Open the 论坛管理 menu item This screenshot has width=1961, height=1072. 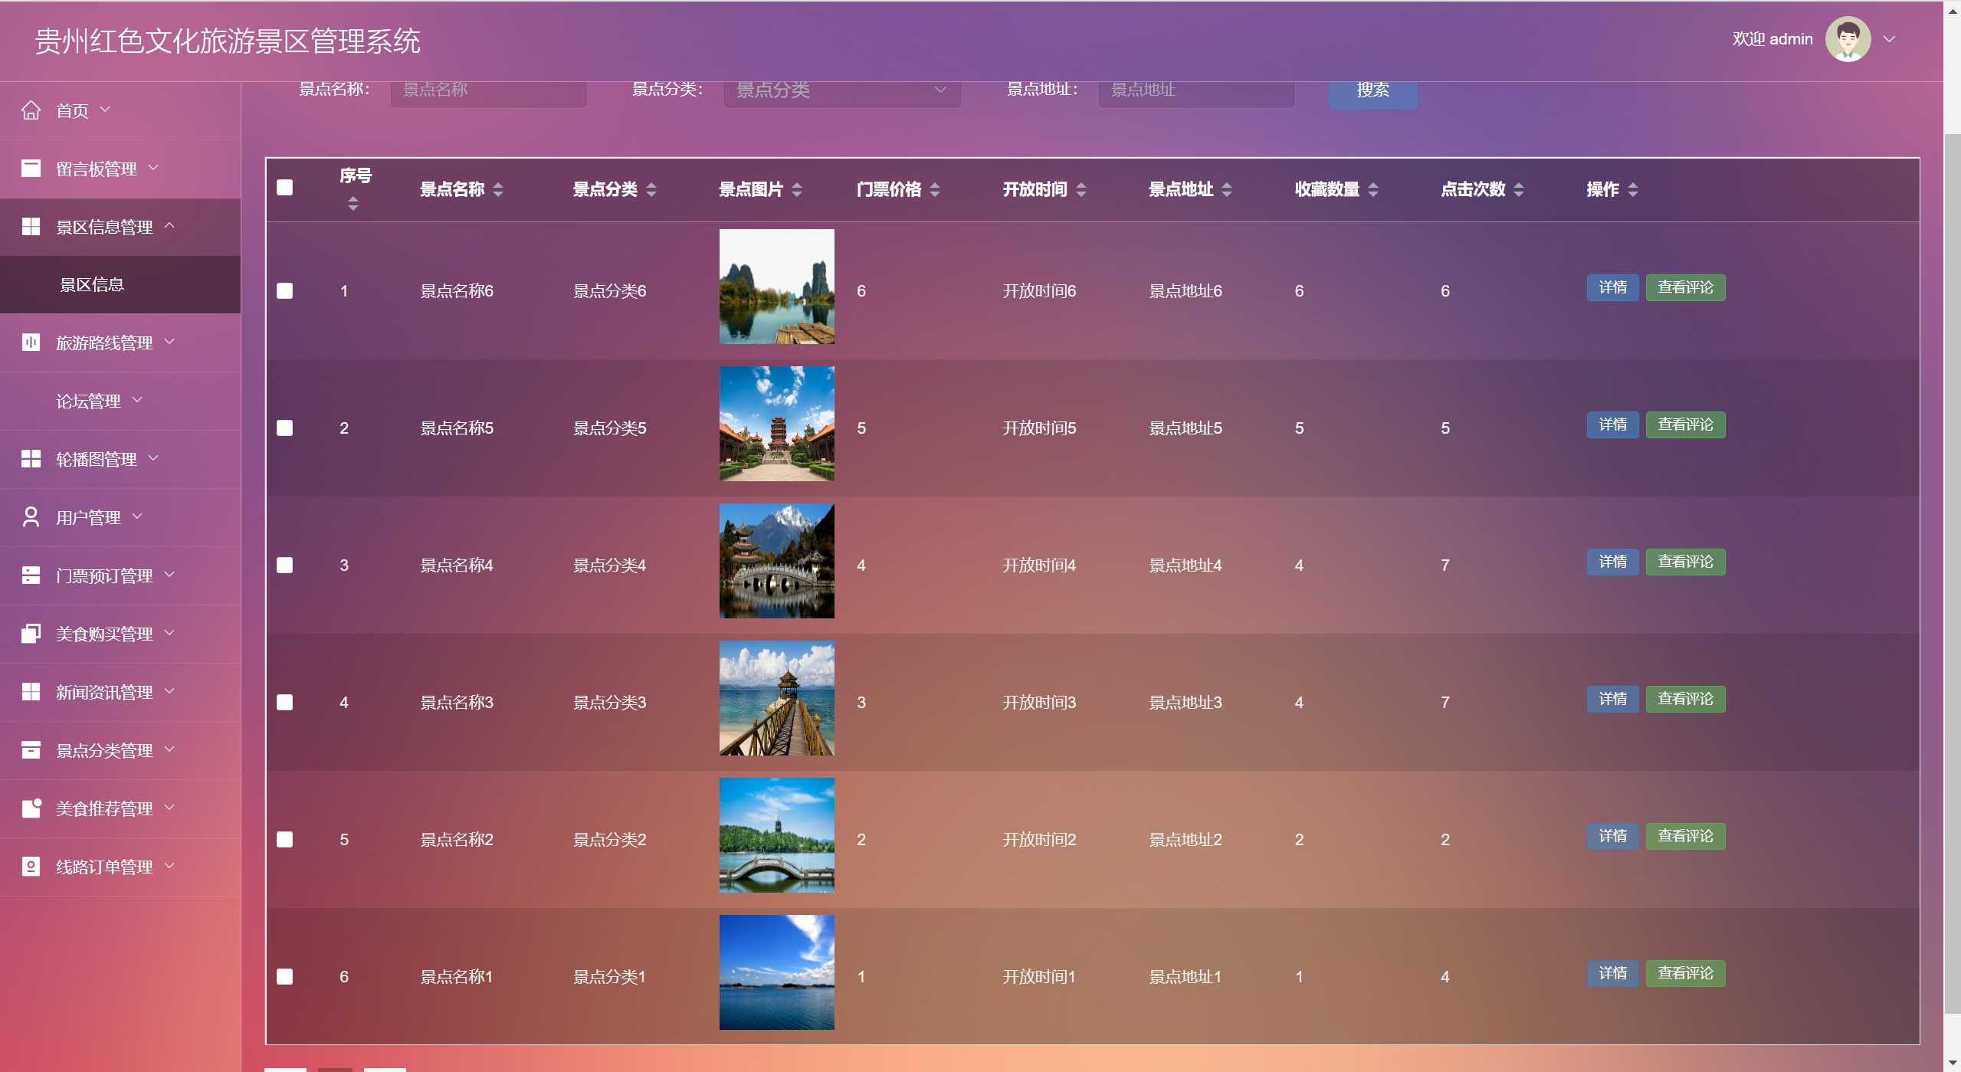point(88,401)
